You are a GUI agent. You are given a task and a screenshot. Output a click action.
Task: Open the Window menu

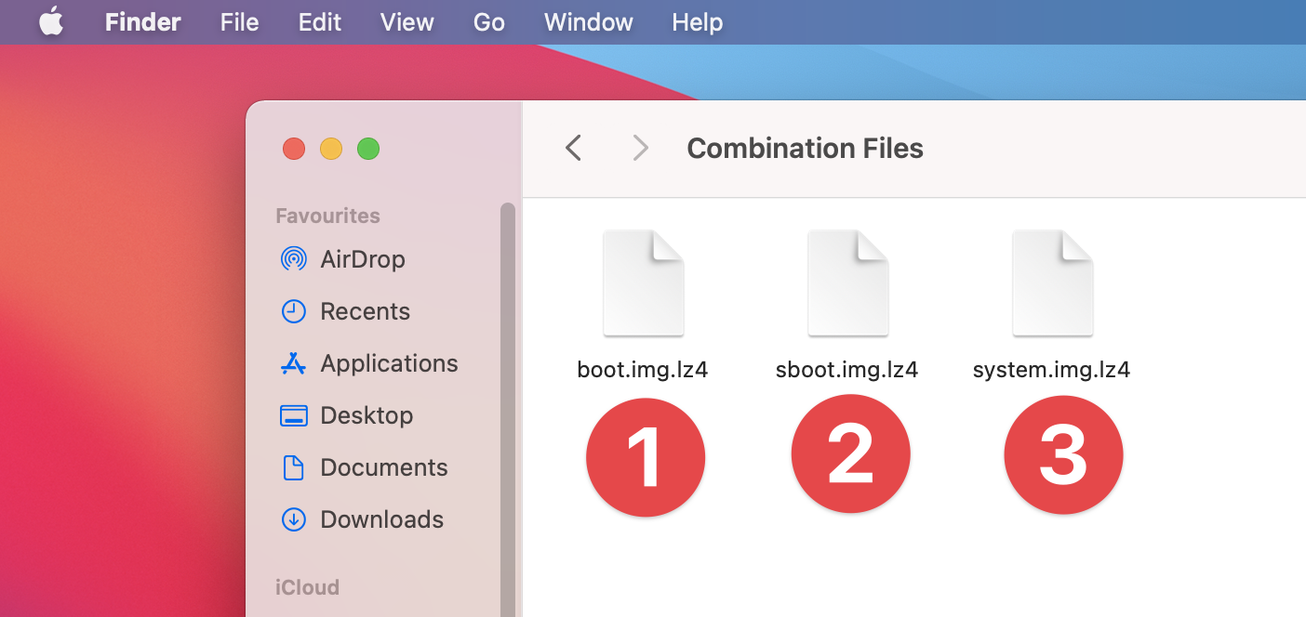[589, 22]
